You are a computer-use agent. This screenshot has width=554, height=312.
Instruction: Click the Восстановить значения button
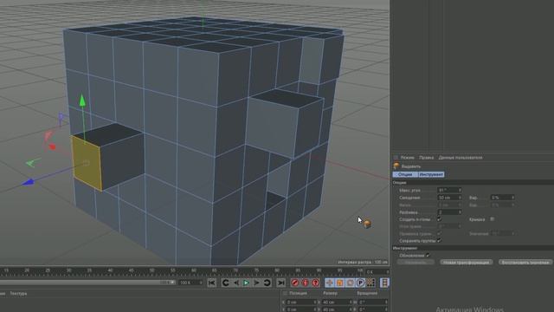point(525,263)
